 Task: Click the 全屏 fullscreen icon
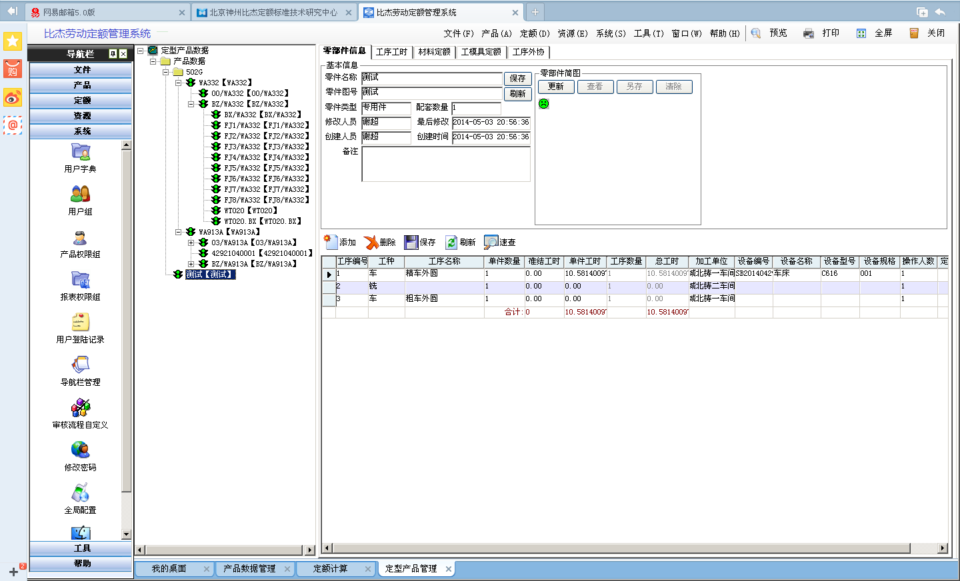(x=861, y=33)
